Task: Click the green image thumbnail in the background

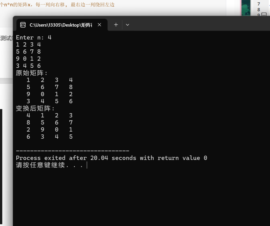Action: click(246, 8)
